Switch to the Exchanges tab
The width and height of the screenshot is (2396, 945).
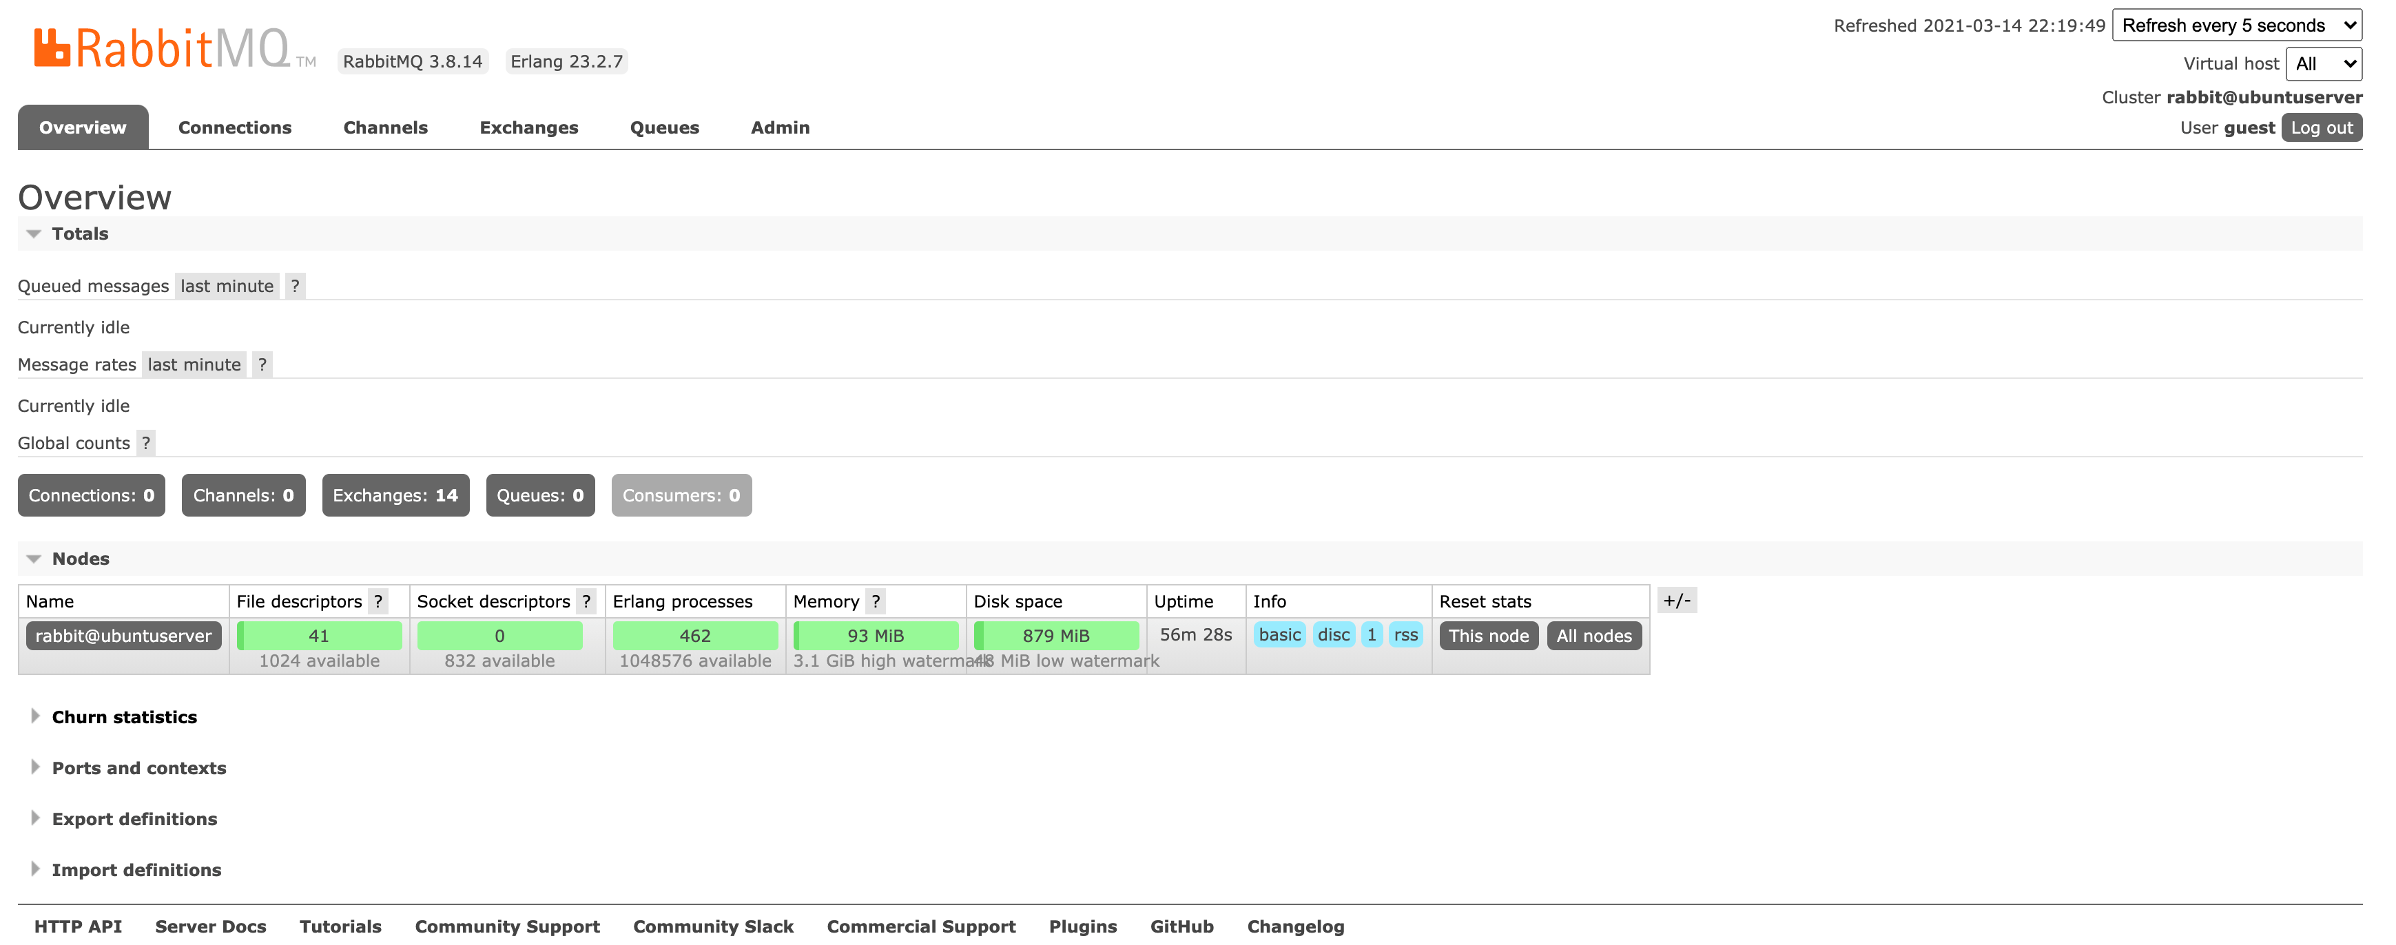(x=528, y=127)
